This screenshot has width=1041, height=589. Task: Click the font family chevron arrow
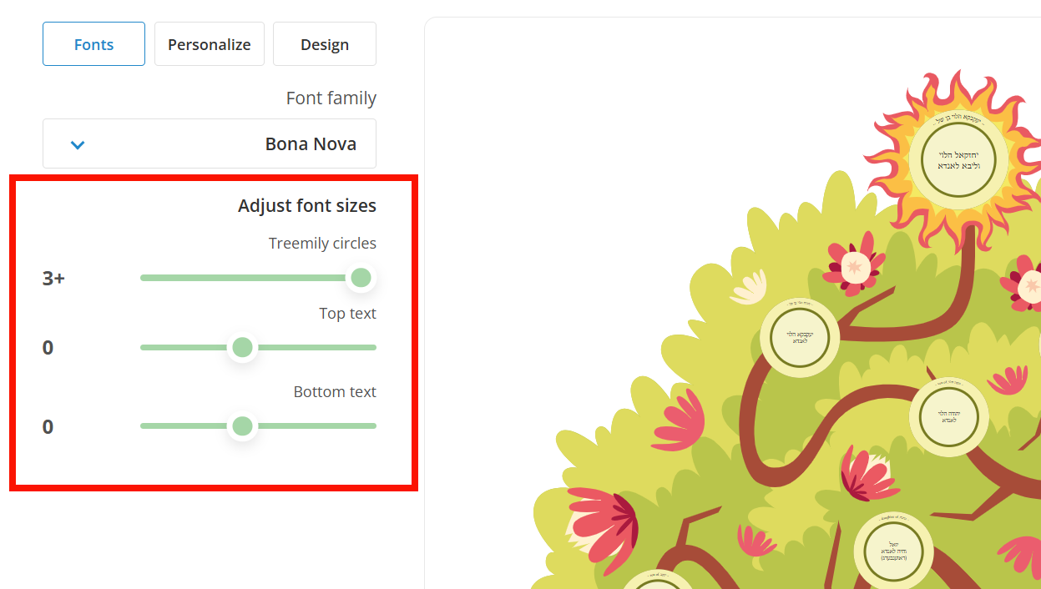tap(78, 144)
